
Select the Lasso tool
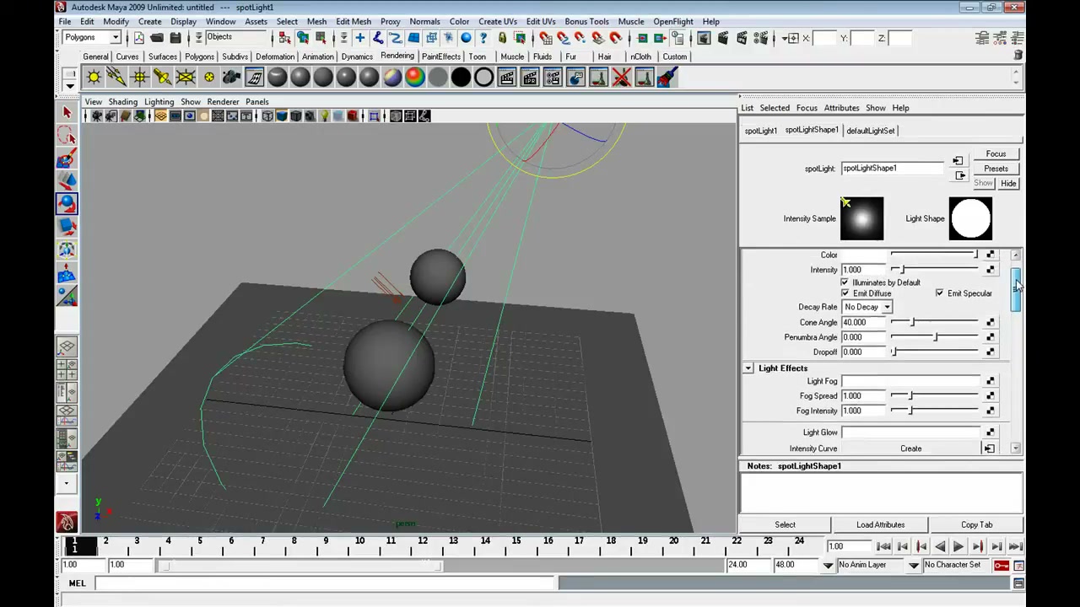[67, 136]
